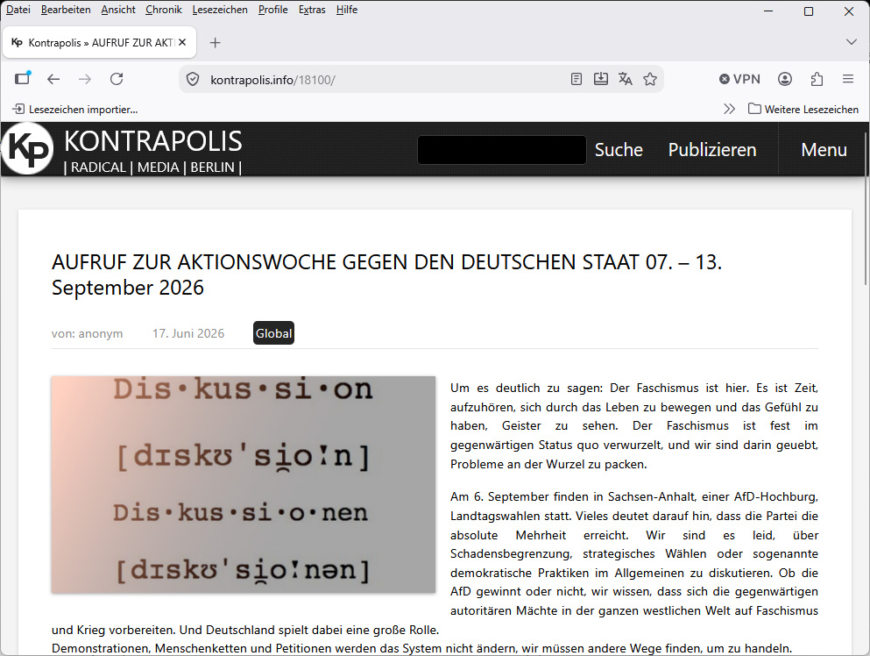Open the site Menu
Viewport: 870px width, 656px height.
[824, 149]
